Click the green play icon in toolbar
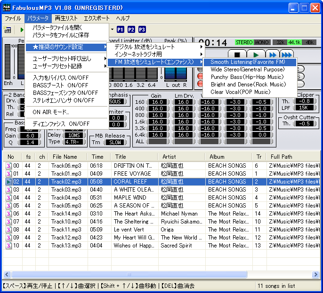This screenshot has width=323, height=293. 22,30
